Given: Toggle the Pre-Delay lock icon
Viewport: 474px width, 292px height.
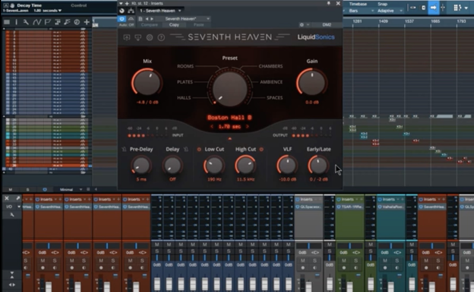Looking at the screenshot, I should 124,149.
